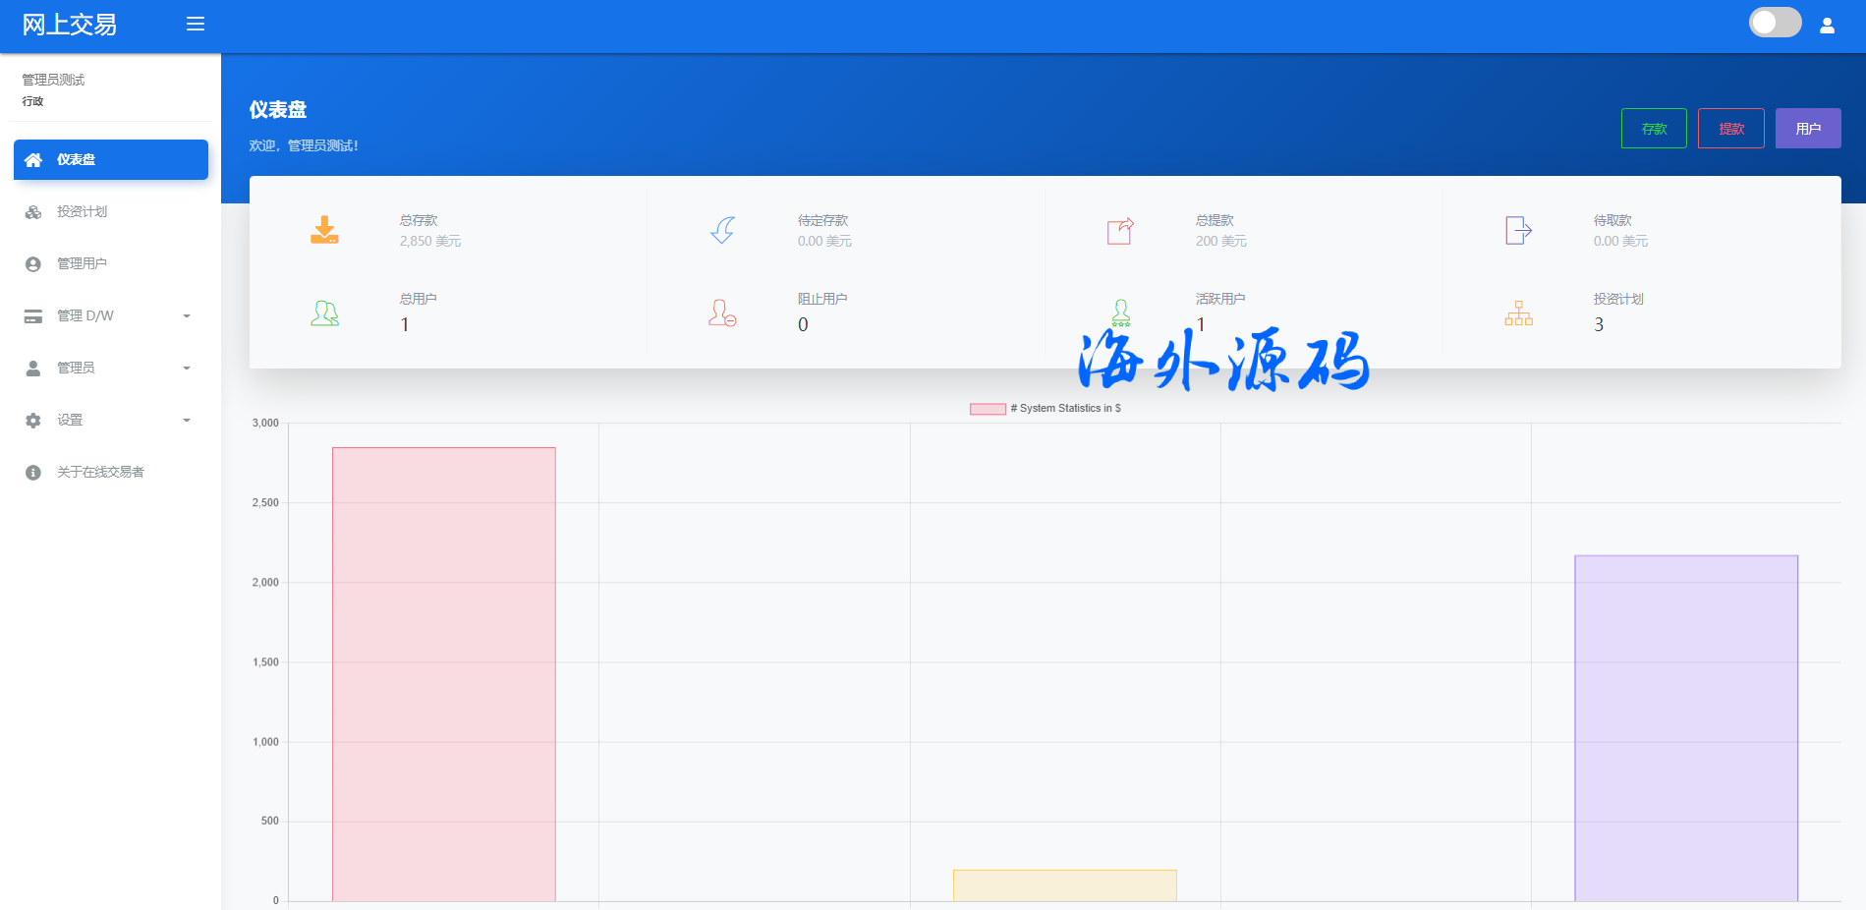Screen dimensions: 1866x910
Task: Click the blocked users red icon
Action: click(722, 313)
